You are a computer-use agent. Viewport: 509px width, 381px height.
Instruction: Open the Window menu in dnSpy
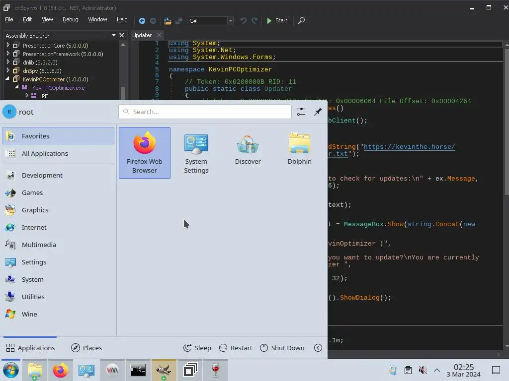pyautogui.click(x=97, y=19)
